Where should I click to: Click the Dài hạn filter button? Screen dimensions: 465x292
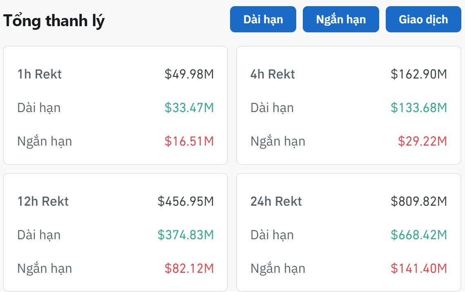click(x=263, y=19)
